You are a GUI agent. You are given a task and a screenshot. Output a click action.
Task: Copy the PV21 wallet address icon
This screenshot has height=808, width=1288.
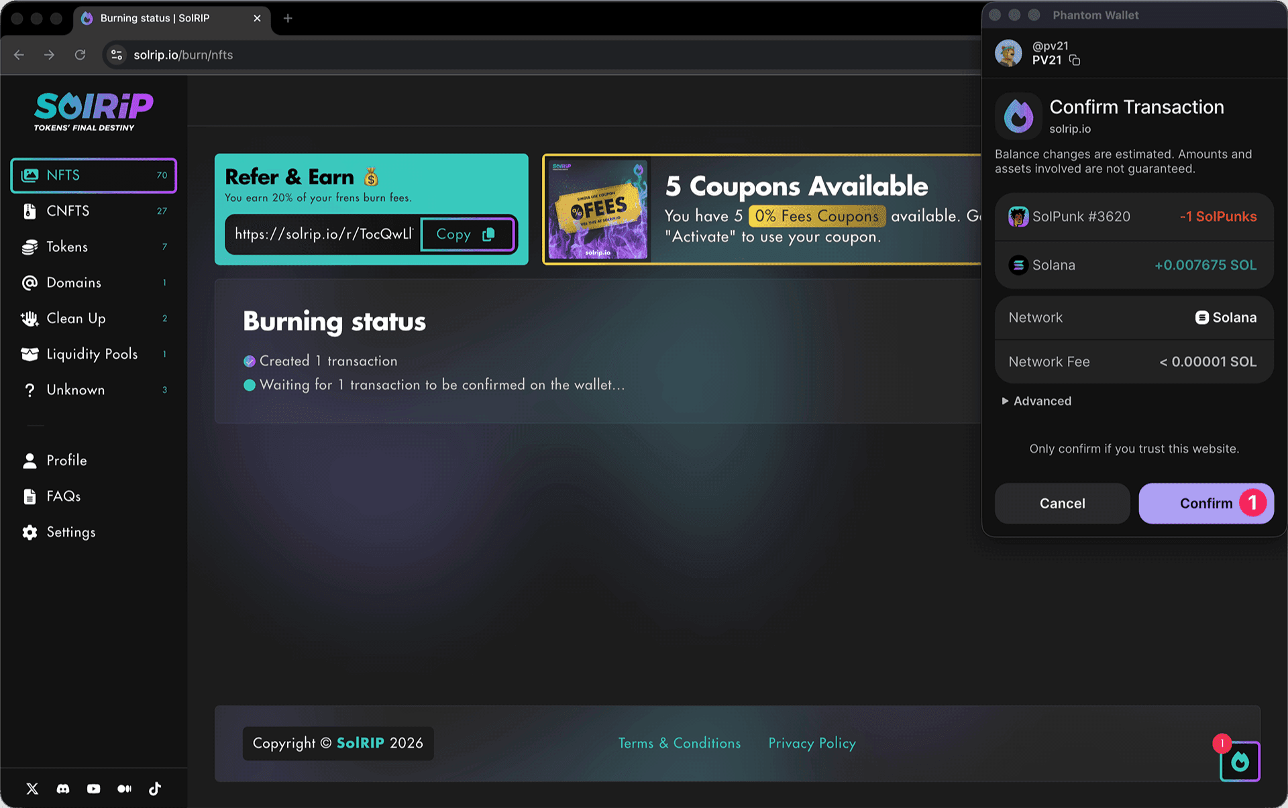[x=1075, y=60]
